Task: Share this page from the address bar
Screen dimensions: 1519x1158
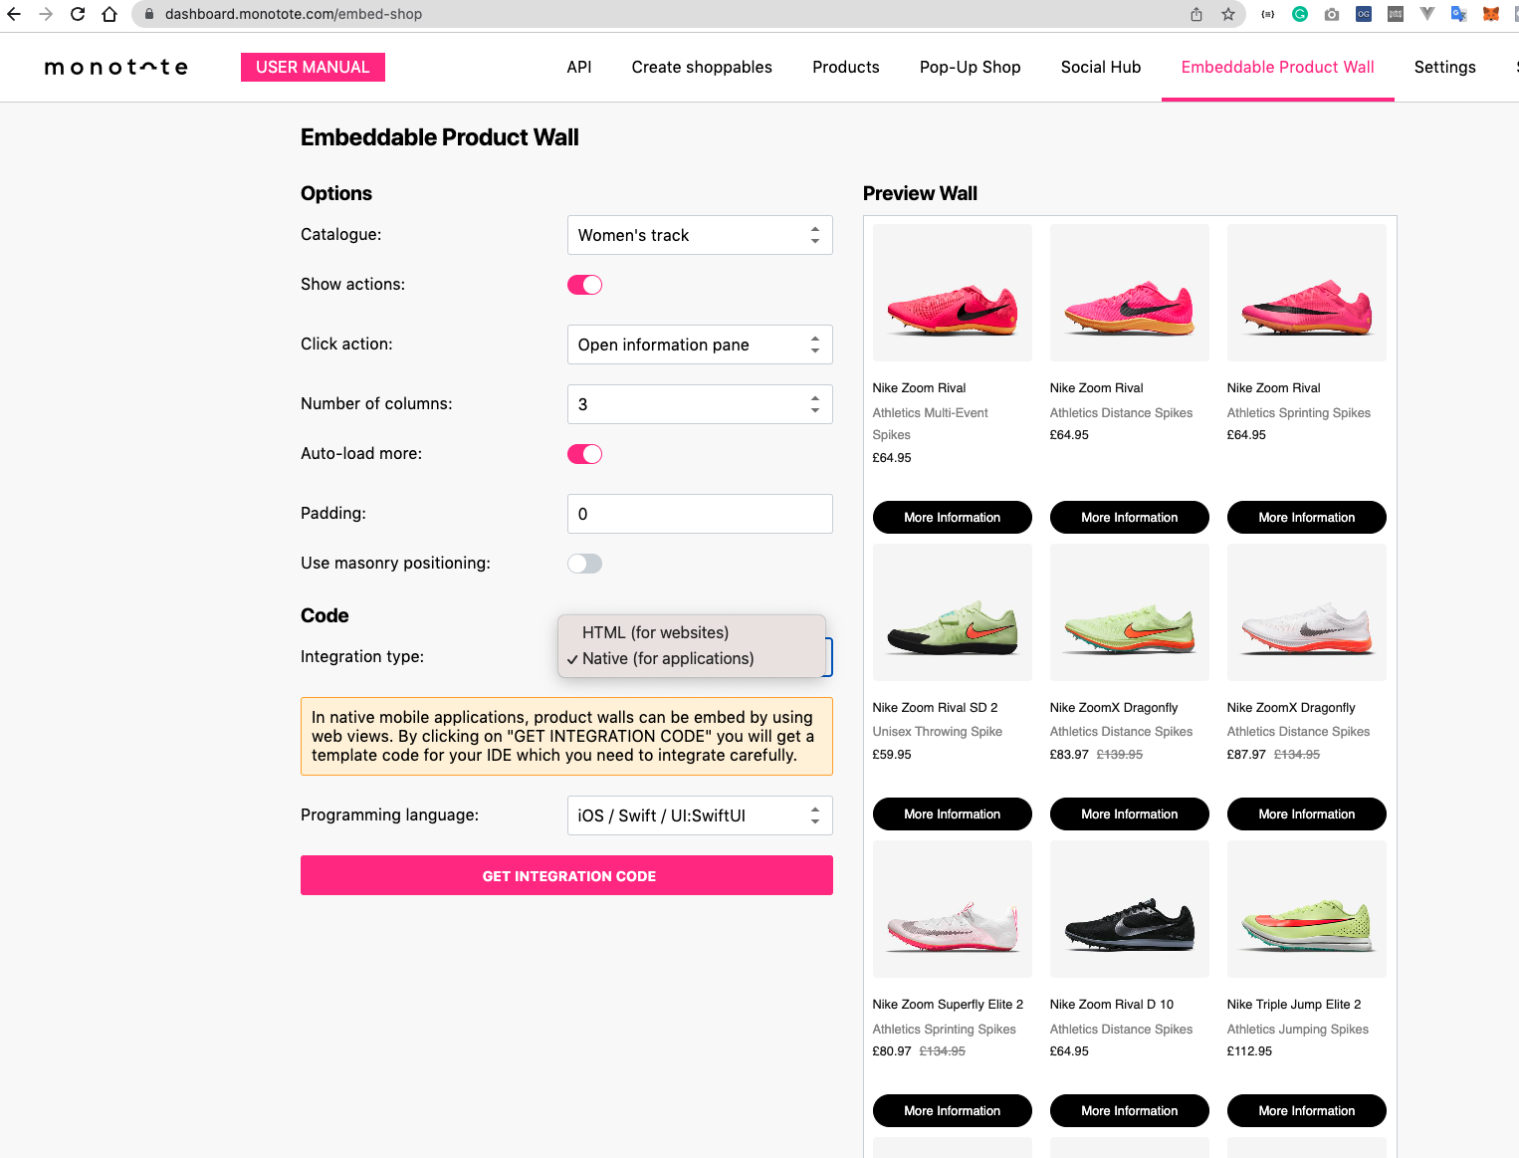Action: [x=1196, y=14]
